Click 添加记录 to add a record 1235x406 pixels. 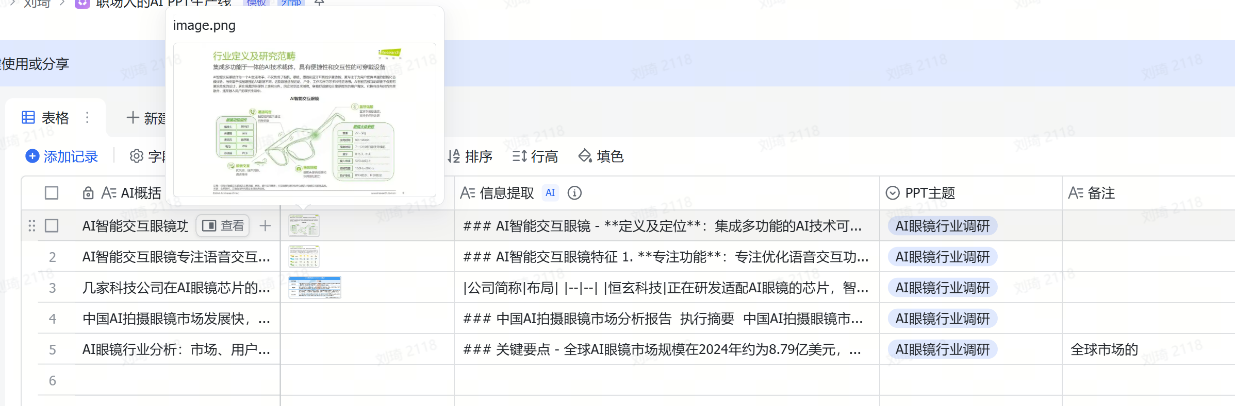pos(70,156)
